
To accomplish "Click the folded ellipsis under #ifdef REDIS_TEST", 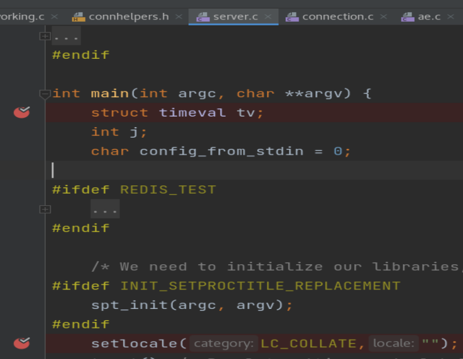I will [105, 209].
